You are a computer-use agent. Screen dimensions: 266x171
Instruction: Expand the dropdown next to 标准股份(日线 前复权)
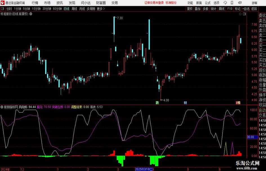(31, 14)
